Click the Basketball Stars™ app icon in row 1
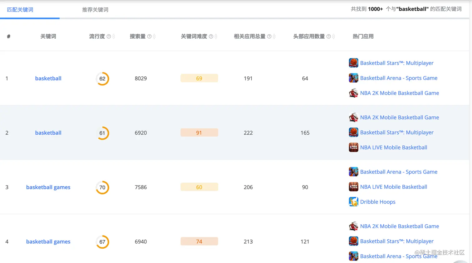472x263 pixels. 353,62
